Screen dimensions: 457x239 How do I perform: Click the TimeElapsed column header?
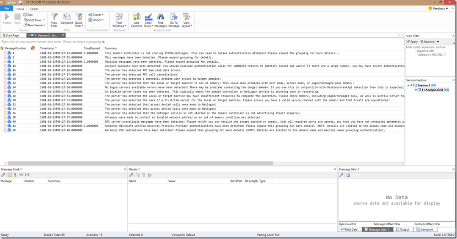(91, 48)
